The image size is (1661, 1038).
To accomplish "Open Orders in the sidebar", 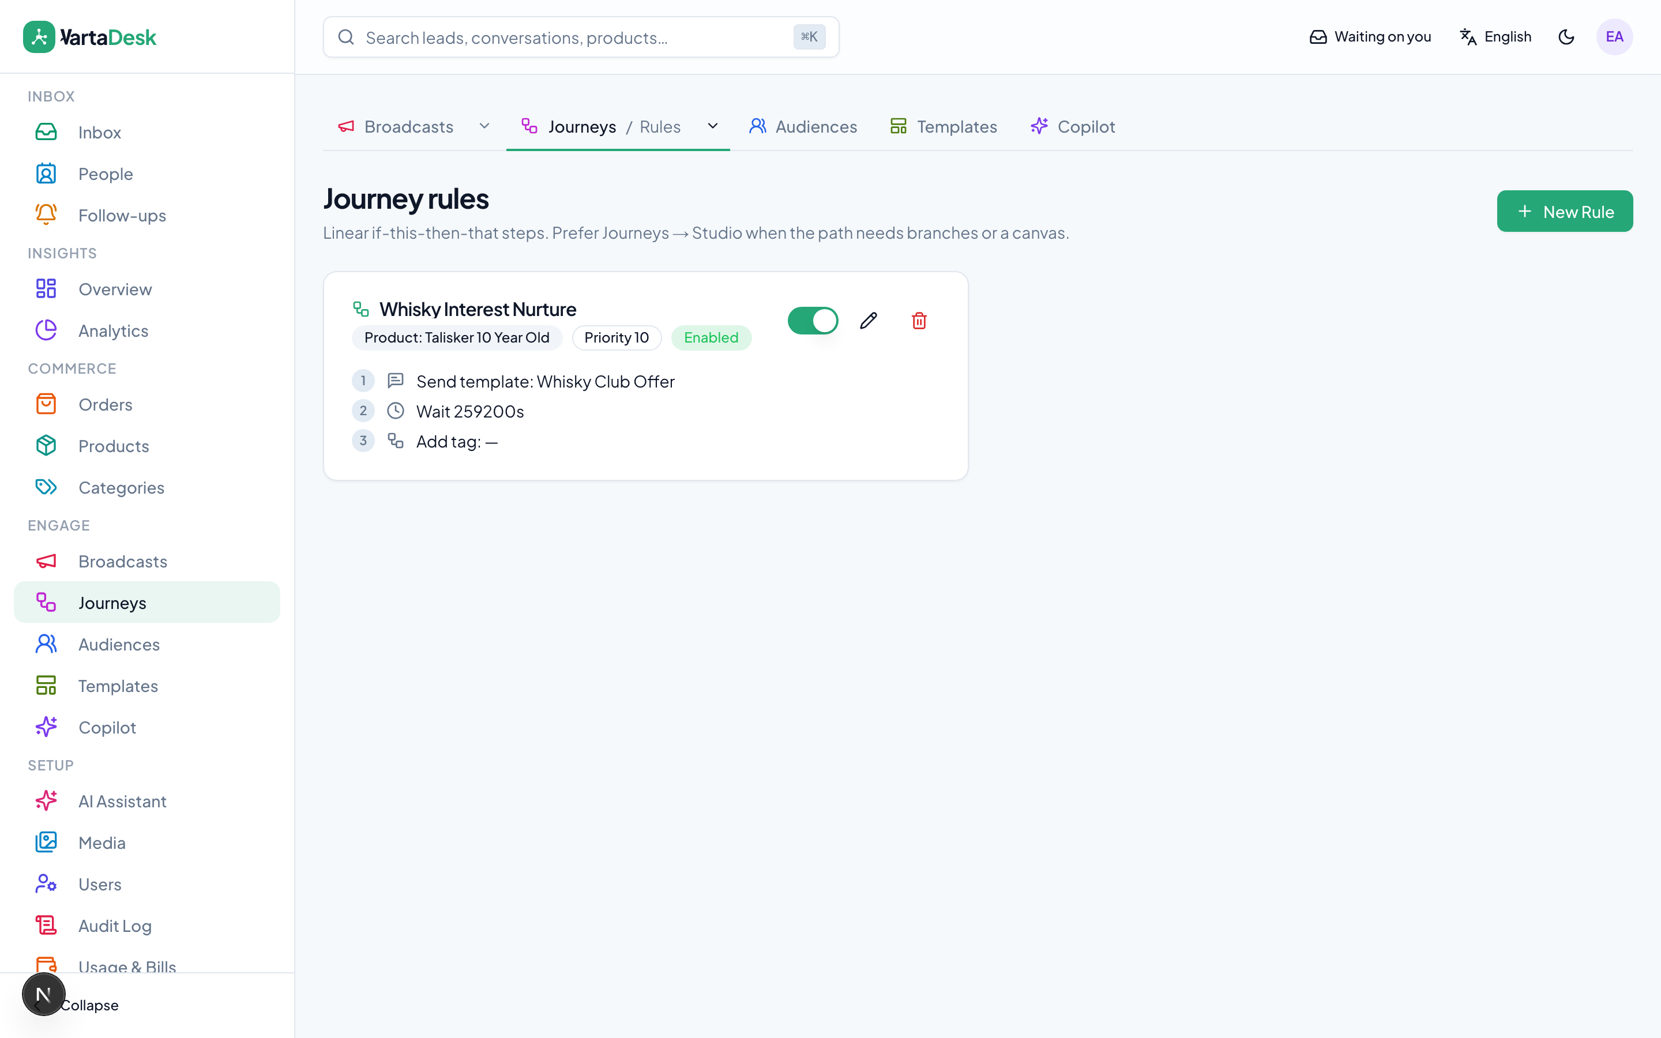I will coord(147,404).
